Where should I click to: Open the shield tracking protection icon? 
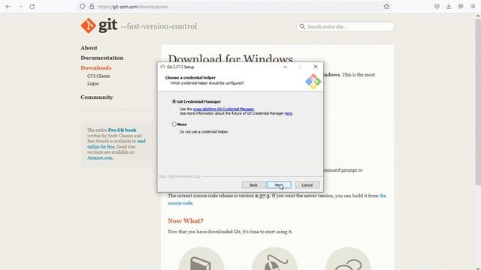[x=82, y=7]
